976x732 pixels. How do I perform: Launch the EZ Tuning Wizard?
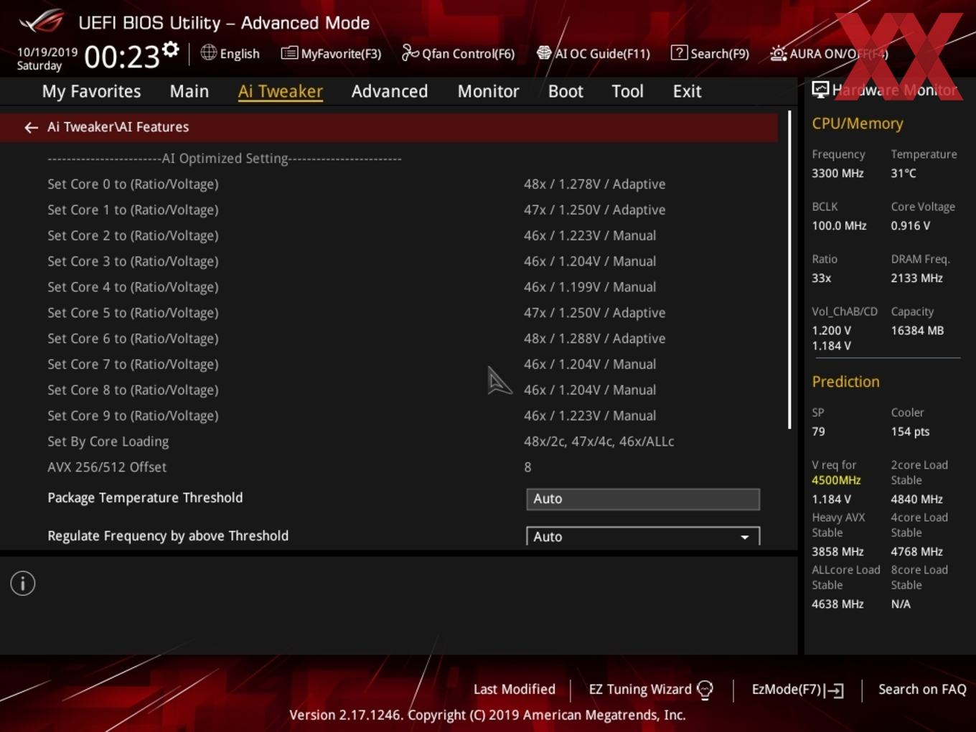(651, 690)
